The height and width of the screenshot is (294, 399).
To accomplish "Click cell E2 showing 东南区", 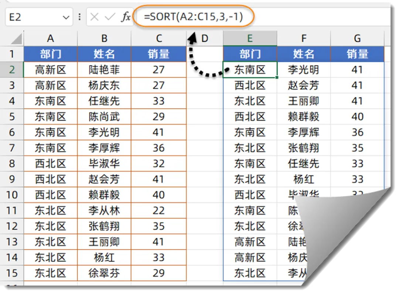I will 250,70.
